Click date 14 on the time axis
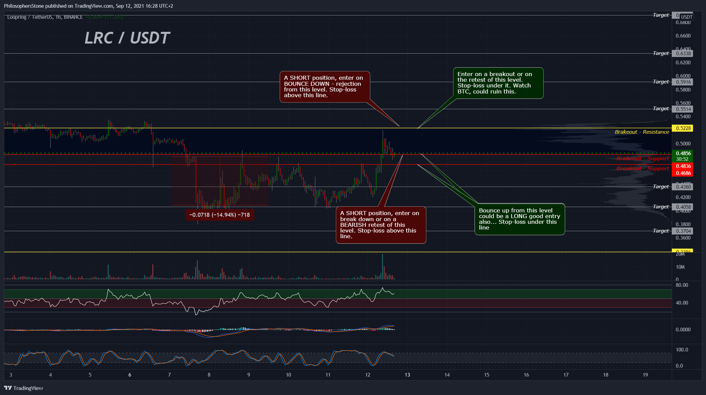The width and height of the screenshot is (706, 395). (x=447, y=375)
